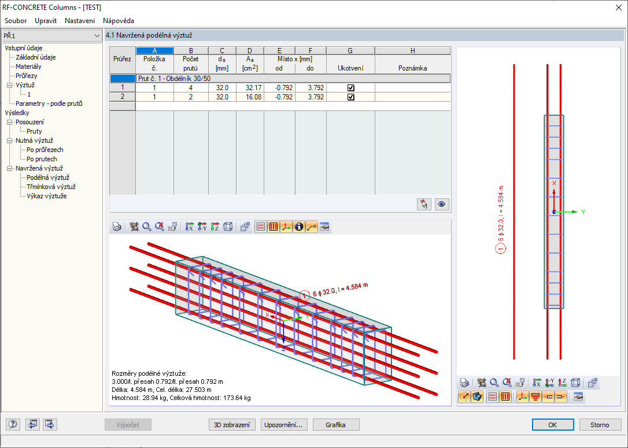The height and width of the screenshot is (448, 628).
Task: Open graphic settings hand icon in 3D toolbar
Action: click(324, 227)
